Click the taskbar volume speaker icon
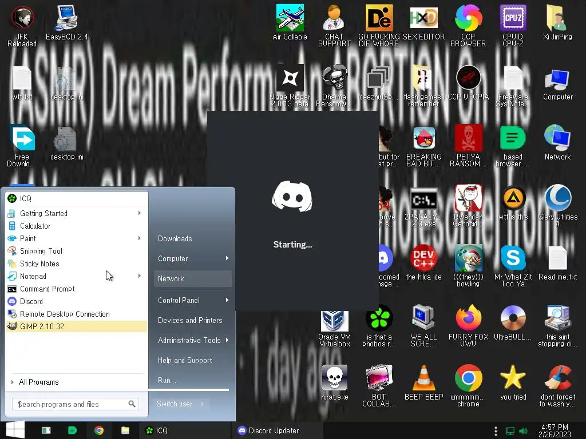Screen dimensions: 586x439 coord(523,431)
